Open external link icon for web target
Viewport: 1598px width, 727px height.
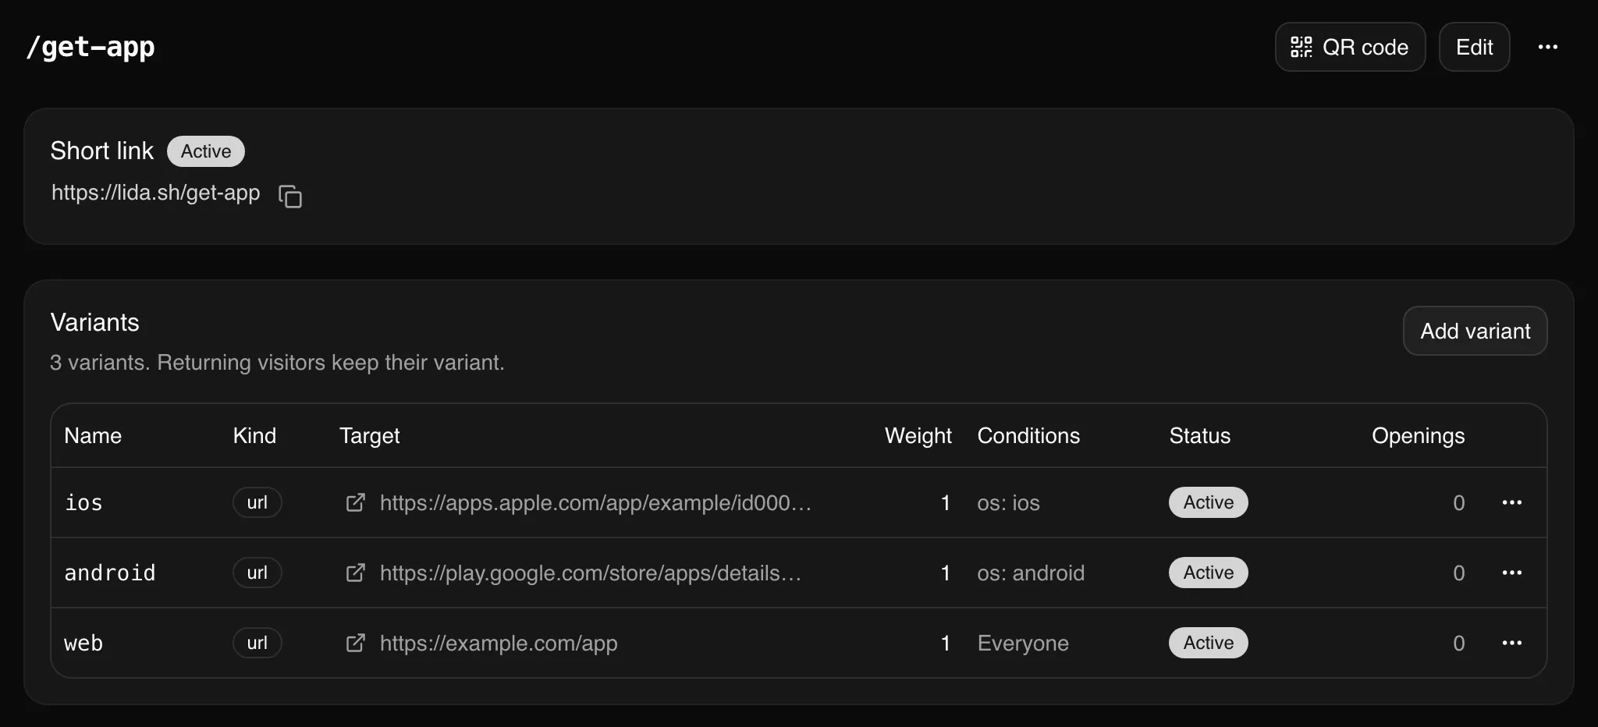355,643
